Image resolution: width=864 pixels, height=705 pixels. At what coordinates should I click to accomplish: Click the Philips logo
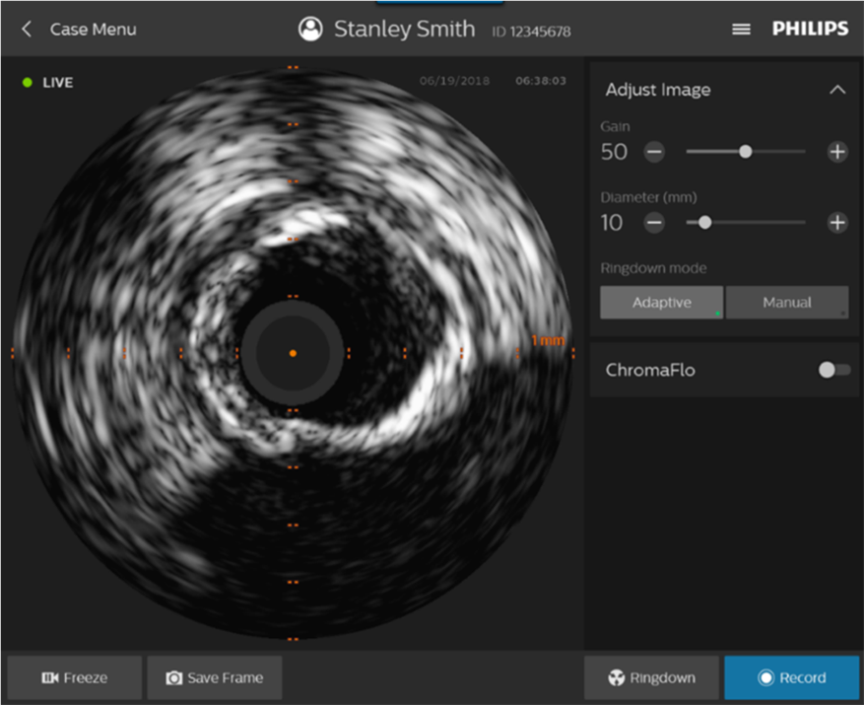click(810, 29)
